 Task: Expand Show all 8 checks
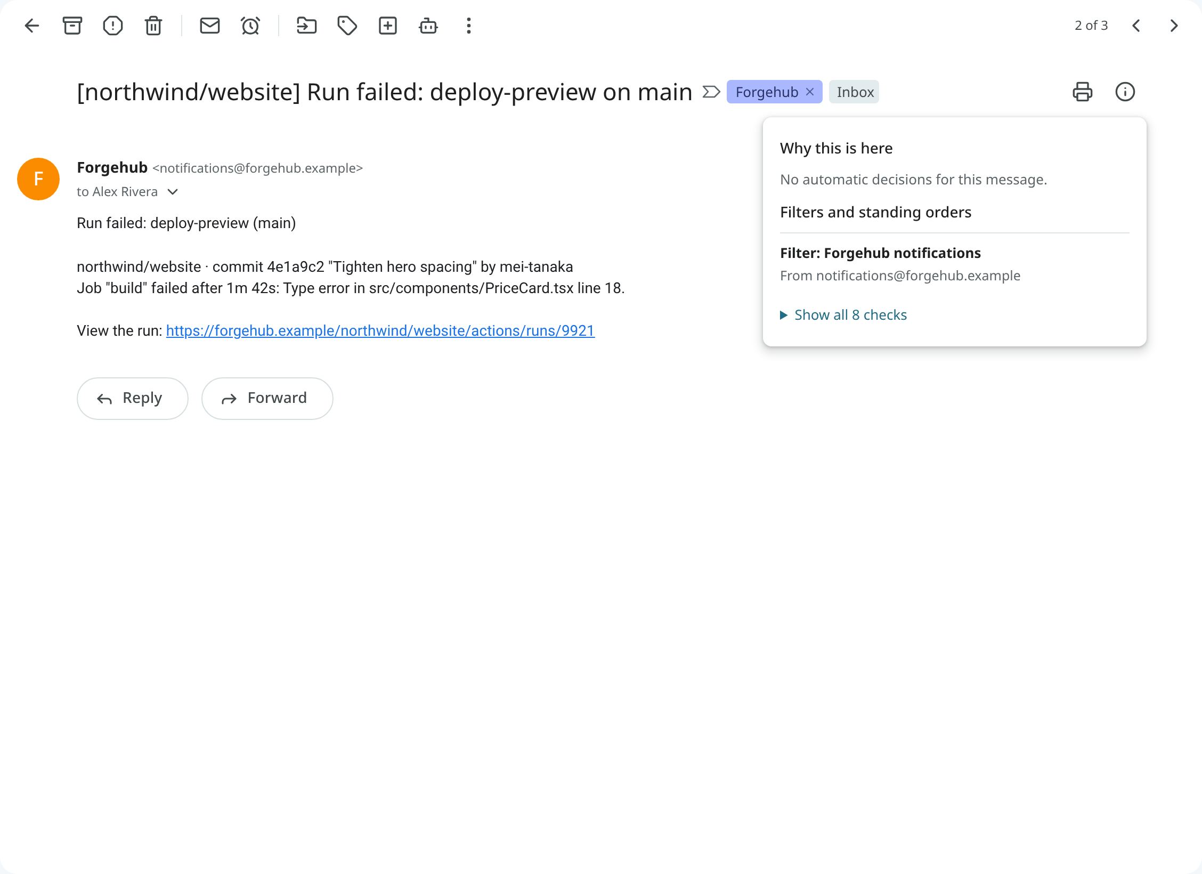pyautogui.click(x=843, y=315)
